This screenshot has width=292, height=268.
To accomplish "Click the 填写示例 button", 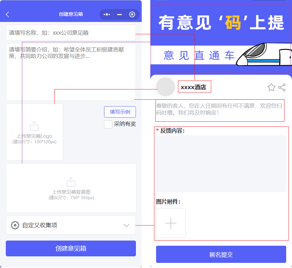I will click(x=120, y=112).
